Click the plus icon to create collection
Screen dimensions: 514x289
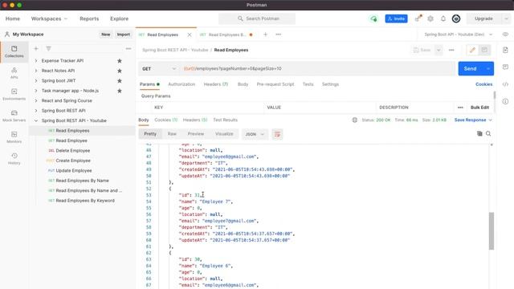click(x=36, y=48)
